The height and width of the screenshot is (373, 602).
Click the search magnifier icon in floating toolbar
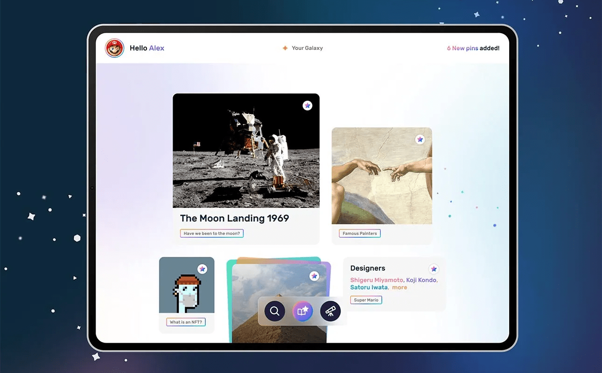[x=275, y=311]
